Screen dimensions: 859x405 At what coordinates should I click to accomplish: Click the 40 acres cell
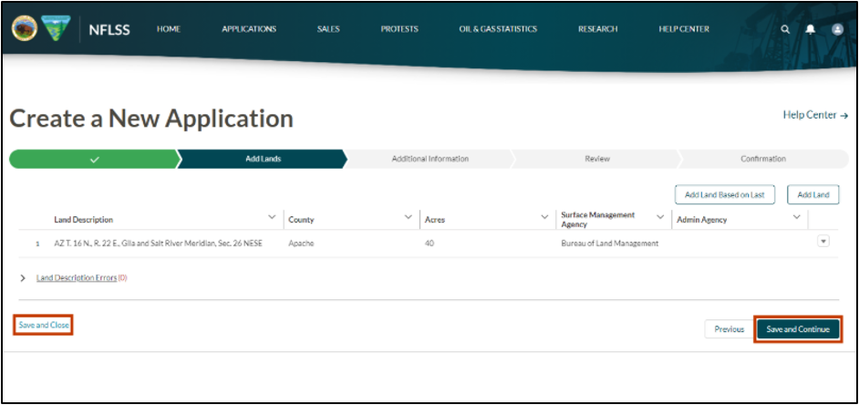pyautogui.click(x=429, y=244)
